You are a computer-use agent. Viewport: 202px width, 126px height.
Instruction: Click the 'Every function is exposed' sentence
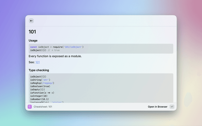point(55,56)
